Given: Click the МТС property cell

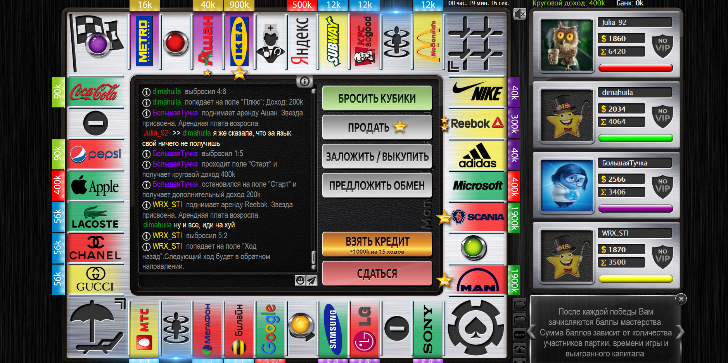Looking at the screenshot, I should click(x=144, y=329).
